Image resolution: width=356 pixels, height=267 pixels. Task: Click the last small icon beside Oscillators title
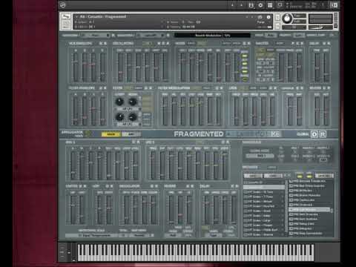pos(168,43)
